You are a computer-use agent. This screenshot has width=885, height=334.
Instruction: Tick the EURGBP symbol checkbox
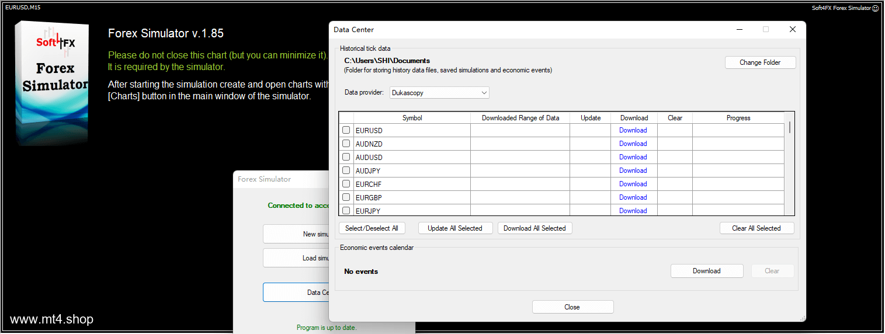click(346, 197)
